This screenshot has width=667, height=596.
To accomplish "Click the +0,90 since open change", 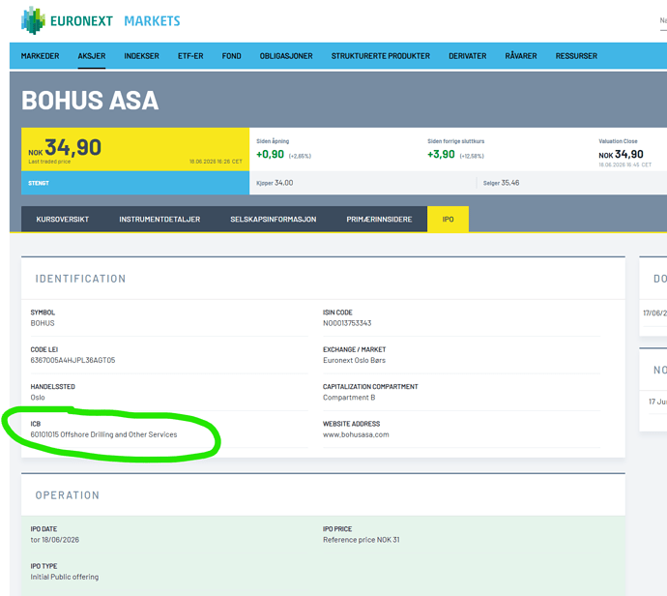I will (x=270, y=154).
